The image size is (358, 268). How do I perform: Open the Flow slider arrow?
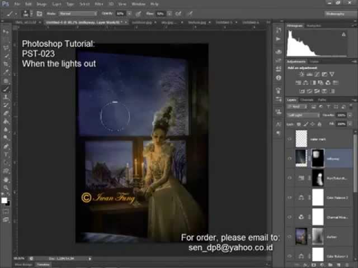click(x=169, y=13)
